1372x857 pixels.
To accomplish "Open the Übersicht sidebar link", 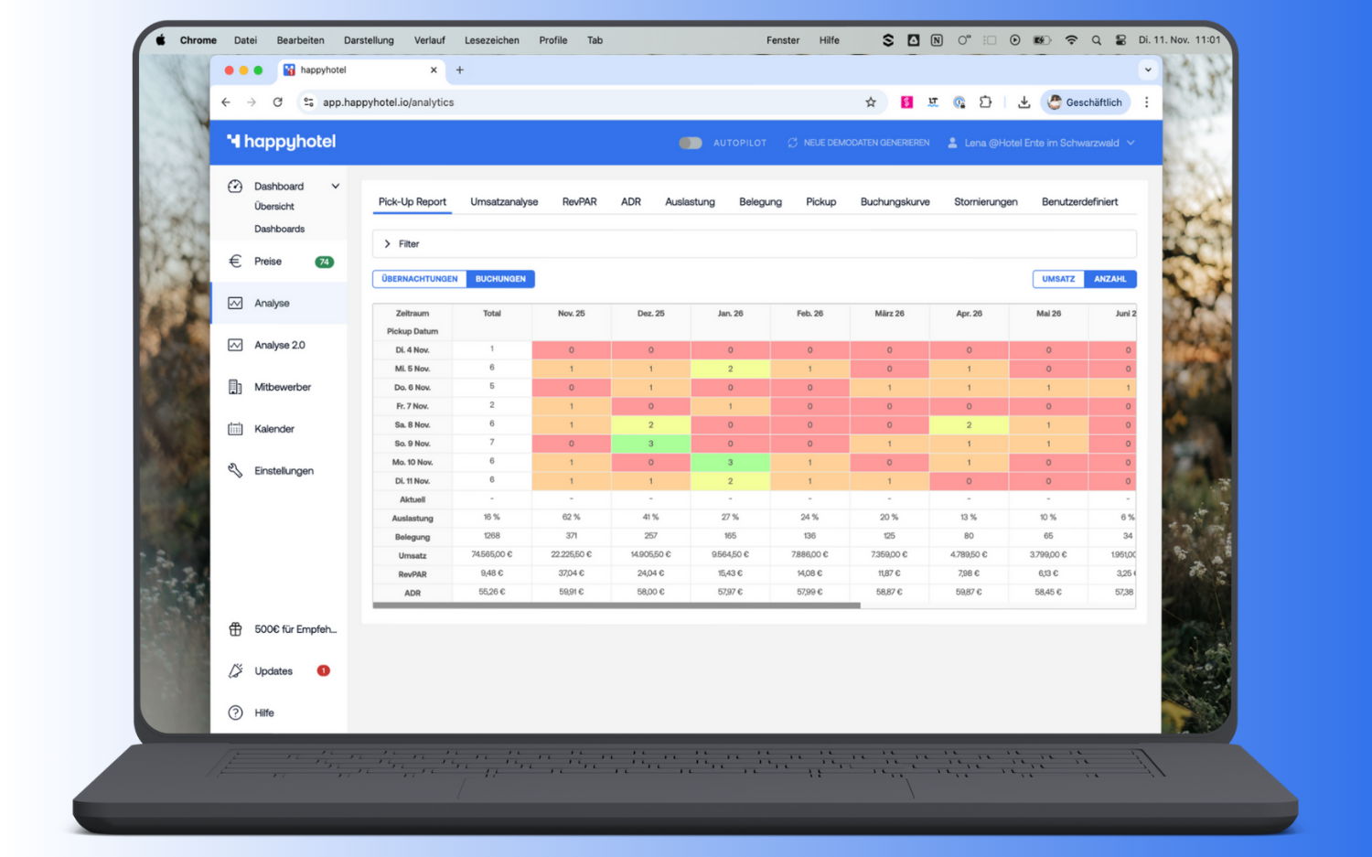I will coord(274,207).
